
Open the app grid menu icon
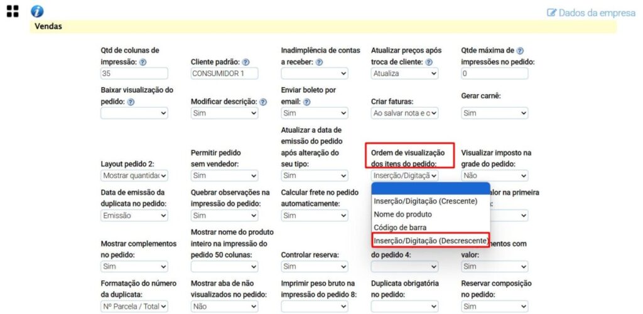(x=13, y=11)
